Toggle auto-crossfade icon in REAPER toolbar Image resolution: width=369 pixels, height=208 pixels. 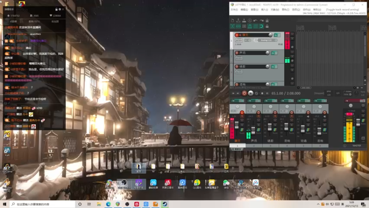232,26
